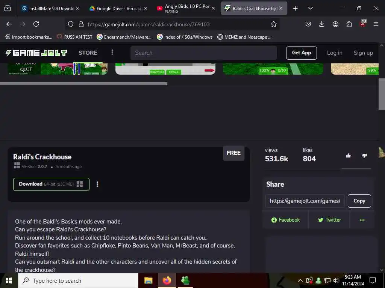Click Log in
The height and width of the screenshot is (288, 385).
[335, 53]
